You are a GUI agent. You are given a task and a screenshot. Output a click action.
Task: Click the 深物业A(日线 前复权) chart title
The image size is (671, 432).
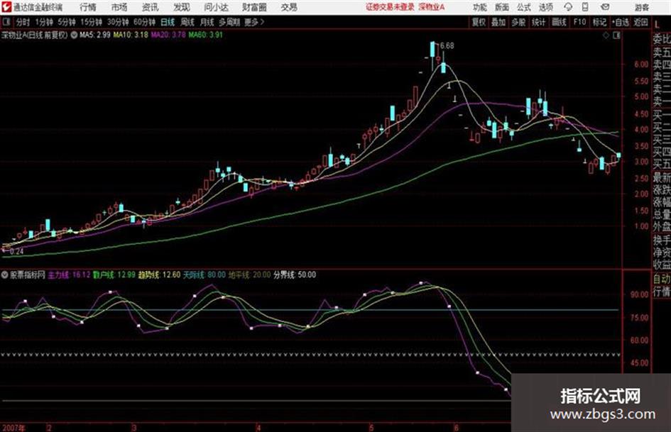[35, 35]
